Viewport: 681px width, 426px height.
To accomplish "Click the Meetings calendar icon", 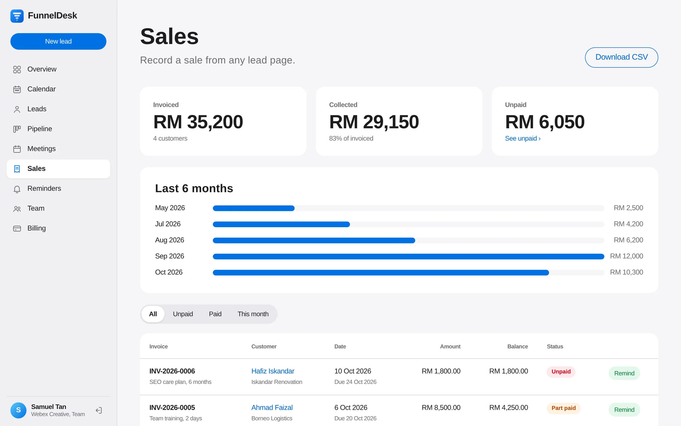I will click(x=17, y=149).
